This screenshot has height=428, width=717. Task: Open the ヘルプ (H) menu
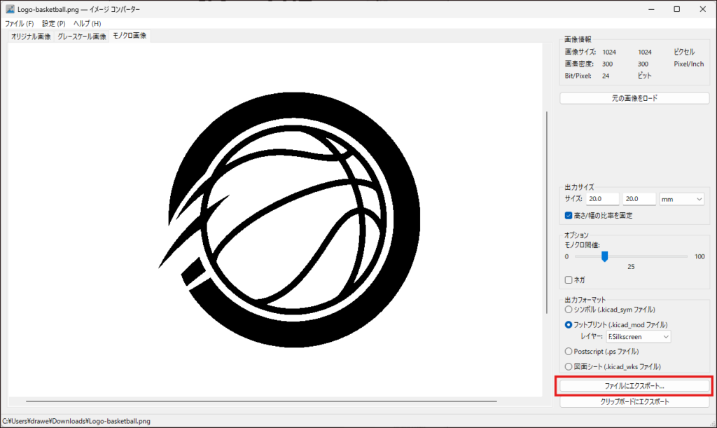87,23
